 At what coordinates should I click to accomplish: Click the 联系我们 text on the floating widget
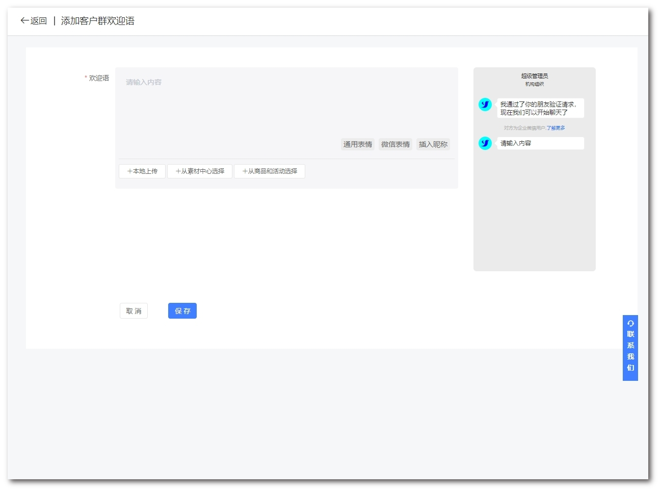pos(630,351)
